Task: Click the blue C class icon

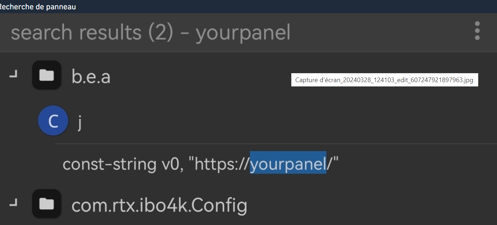Action: 53,121
